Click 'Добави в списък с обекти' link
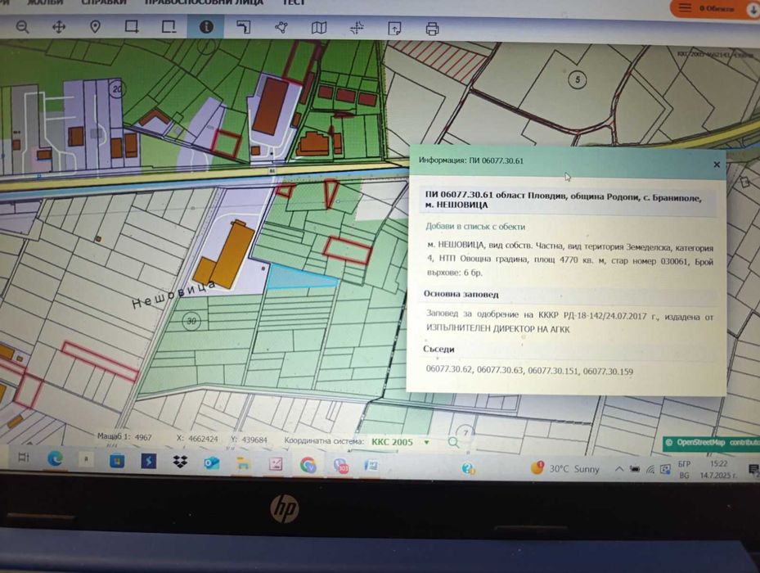 click(x=475, y=227)
